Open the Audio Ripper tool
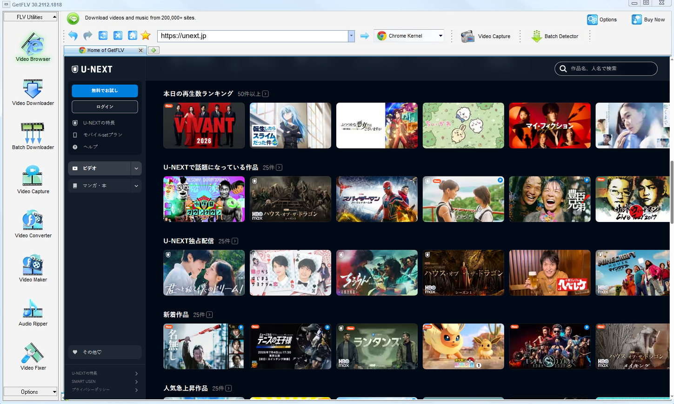This screenshot has height=404, width=674. click(x=33, y=312)
